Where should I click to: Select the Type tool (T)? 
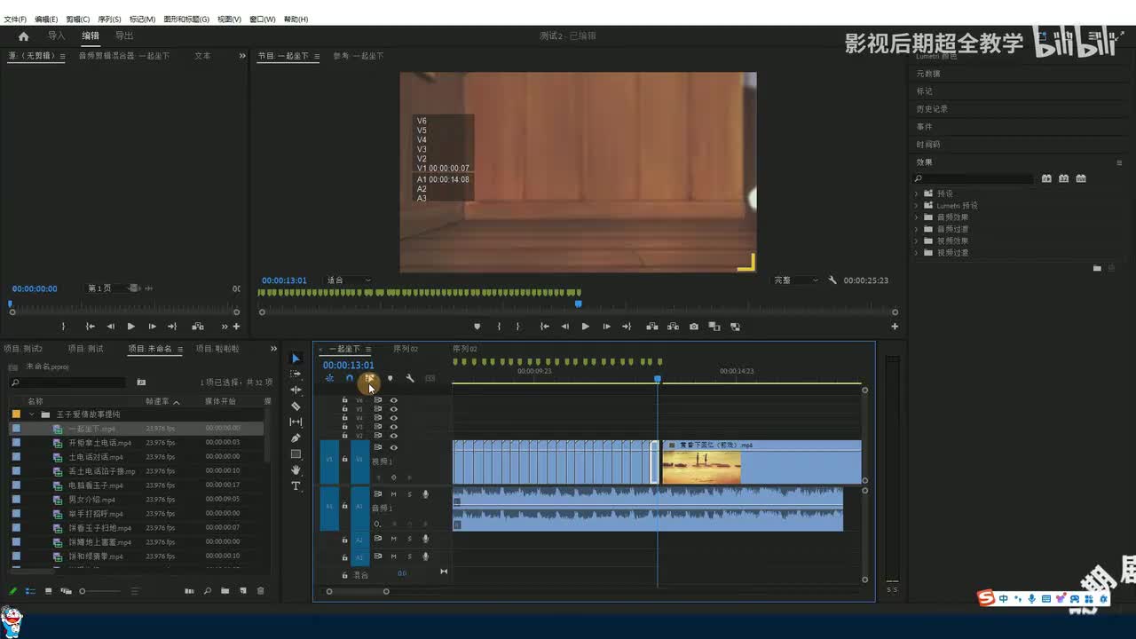pyautogui.click(x=296, y=486)
